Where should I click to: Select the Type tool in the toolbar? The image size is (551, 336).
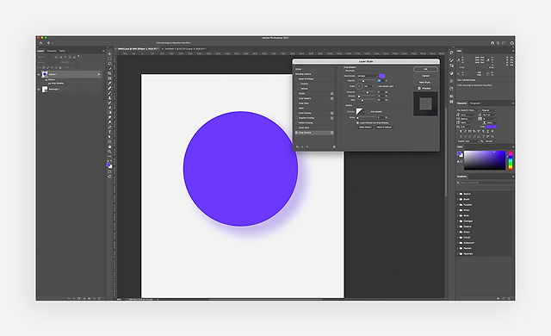point(109,132)
